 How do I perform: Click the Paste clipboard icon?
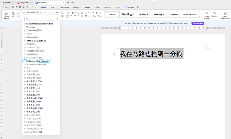pos(13,13)
